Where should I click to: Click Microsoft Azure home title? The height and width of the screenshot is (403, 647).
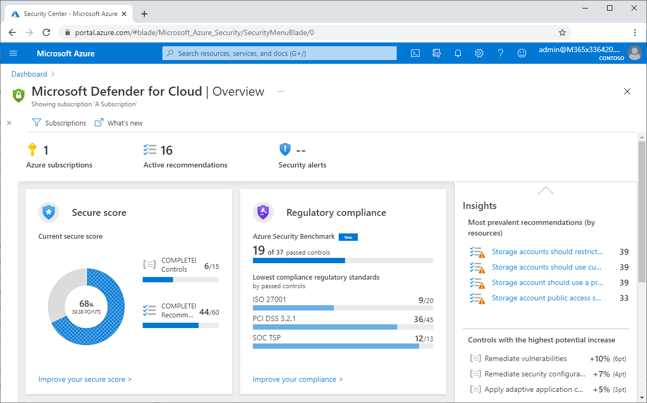(65, 53)
